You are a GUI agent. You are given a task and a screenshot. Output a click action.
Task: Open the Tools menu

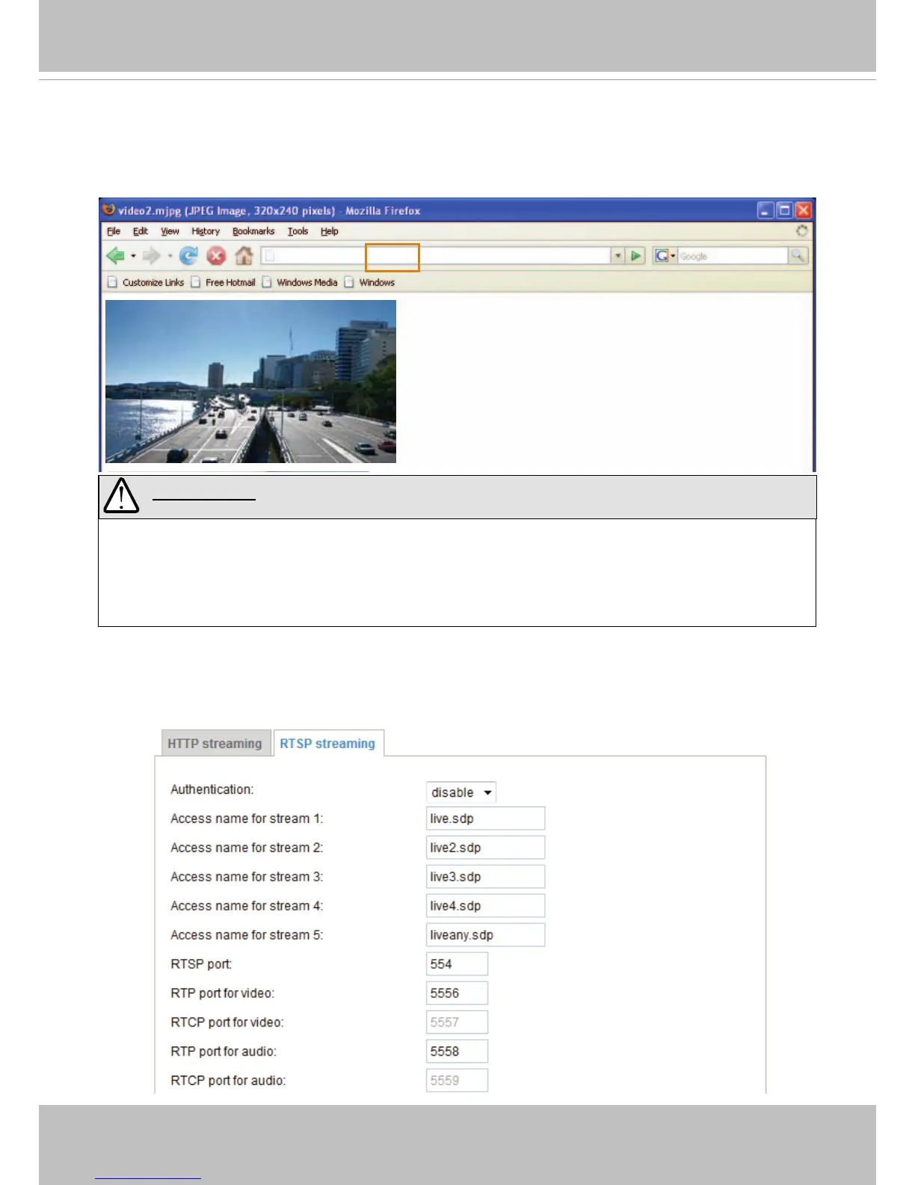pos(298,231)
